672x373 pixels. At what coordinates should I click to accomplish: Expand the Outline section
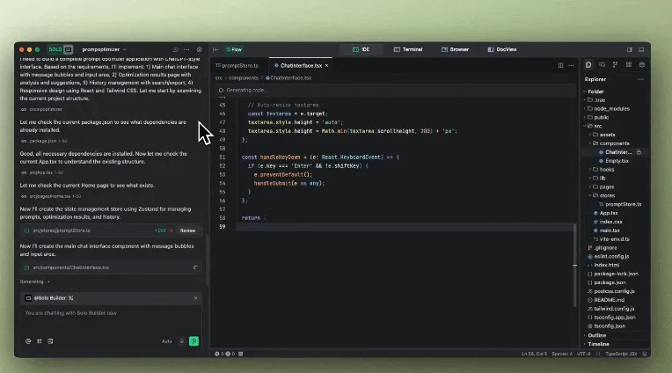pos(595,335)
